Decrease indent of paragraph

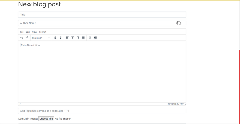90,38
